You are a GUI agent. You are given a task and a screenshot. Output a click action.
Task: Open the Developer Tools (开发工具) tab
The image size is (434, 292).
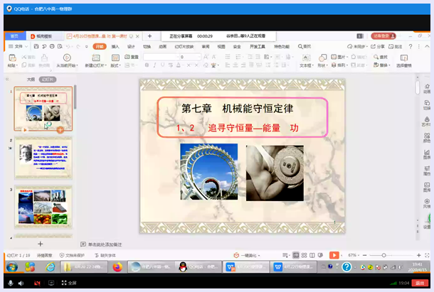(258, 46)
